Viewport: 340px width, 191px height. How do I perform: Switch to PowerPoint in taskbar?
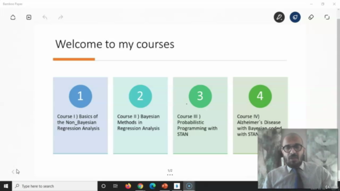click(165, 186)
